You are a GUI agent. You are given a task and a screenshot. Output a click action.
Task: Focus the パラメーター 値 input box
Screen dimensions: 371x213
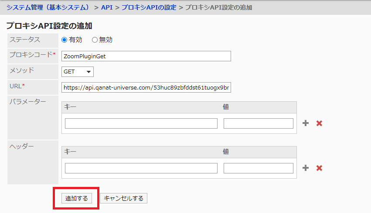tap(258, 123)
